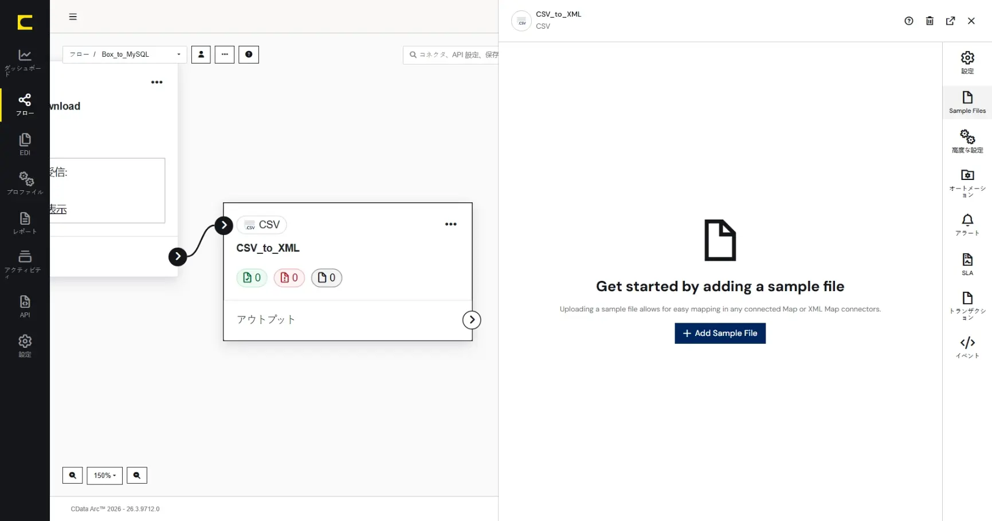Click the input port arrow on the CSV card

point(224,225)
